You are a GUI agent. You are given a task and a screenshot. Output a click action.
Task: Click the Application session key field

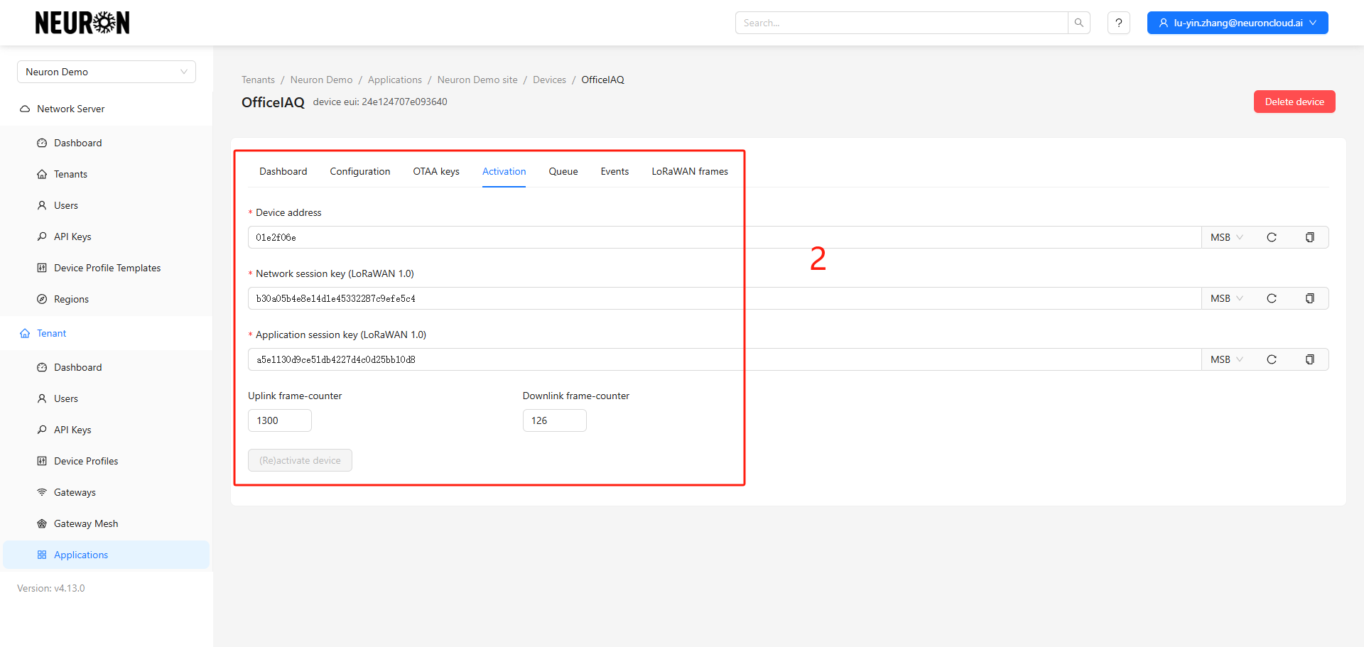(x=725, y=359)
